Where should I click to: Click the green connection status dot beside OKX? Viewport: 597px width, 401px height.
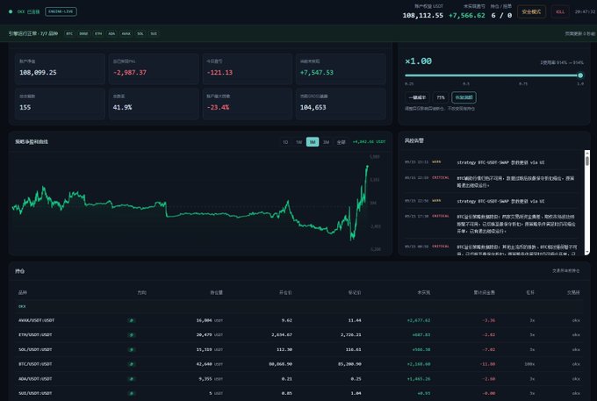[11, 11]
